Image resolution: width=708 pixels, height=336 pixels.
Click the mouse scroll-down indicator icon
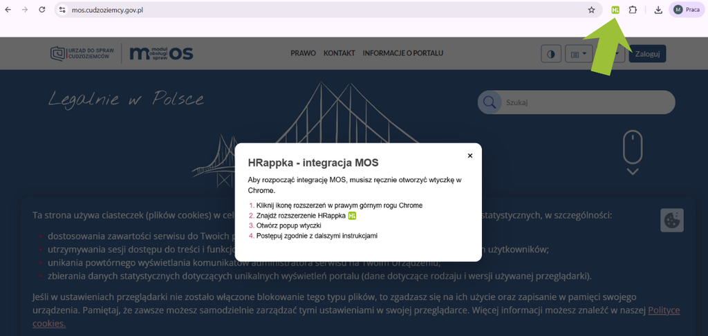pyautogui.click(x=633, y=152)
